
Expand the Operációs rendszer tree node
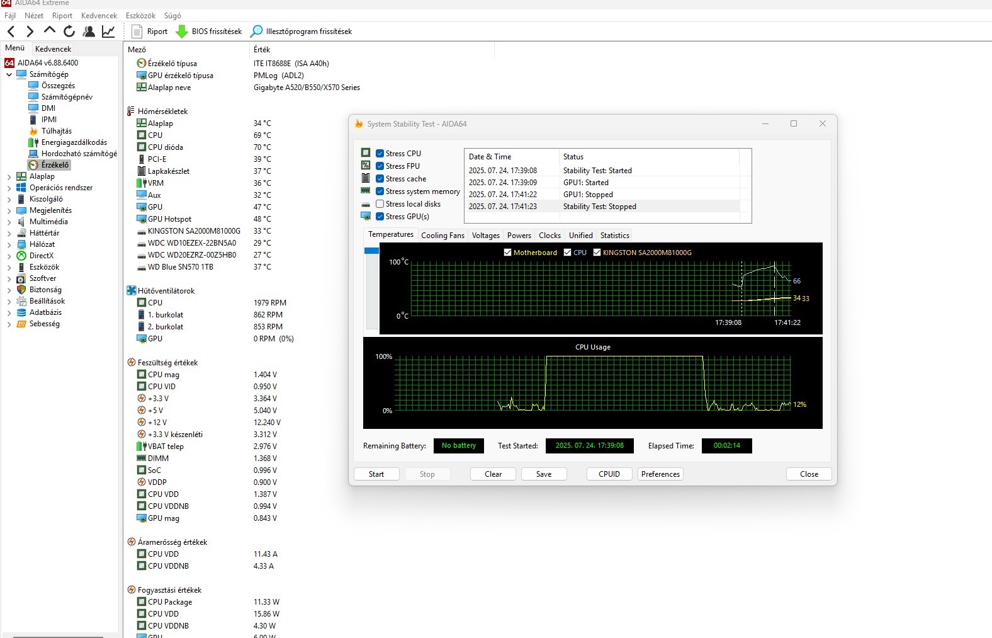[9, 188]
